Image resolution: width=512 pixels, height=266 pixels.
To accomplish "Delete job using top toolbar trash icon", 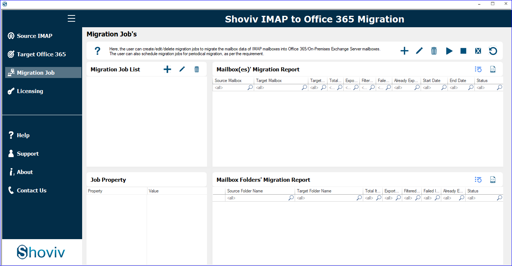I will (x=434, y=51).
